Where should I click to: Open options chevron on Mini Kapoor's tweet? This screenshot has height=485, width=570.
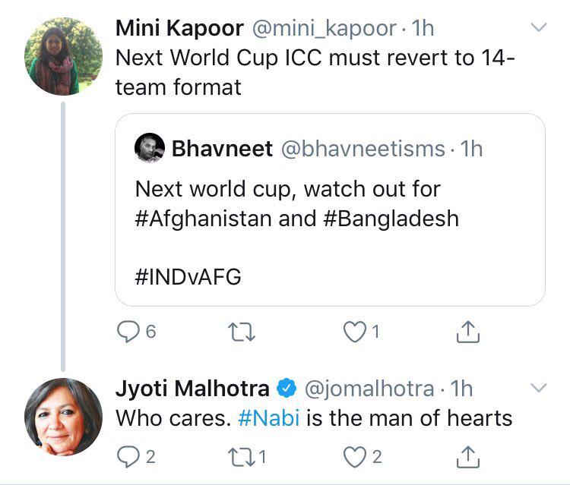tap(538, 28)
